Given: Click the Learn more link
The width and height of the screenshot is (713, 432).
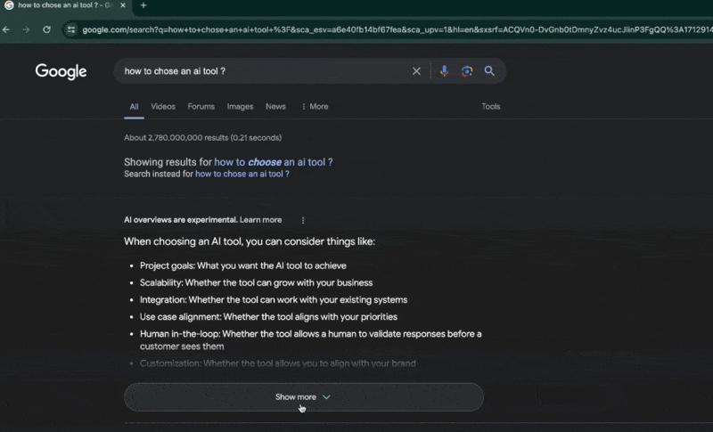Looking at the screenshot, I should [x=260, y=220].
